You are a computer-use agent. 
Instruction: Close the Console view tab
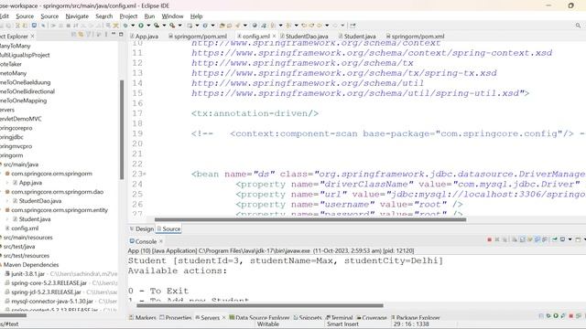point(161,241)
